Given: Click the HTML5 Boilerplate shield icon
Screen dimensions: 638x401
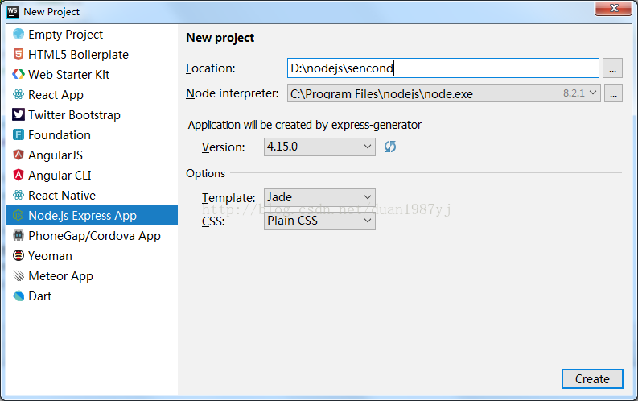Looking at the screenshot, I should (19, 54).
